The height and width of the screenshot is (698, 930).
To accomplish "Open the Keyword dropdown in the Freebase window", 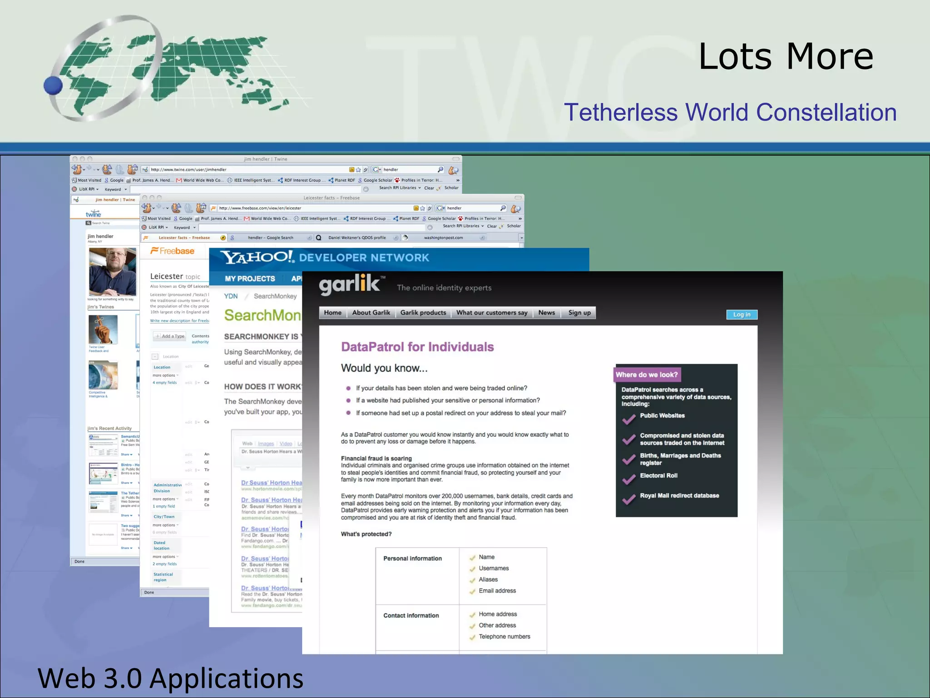I will 185,228.
